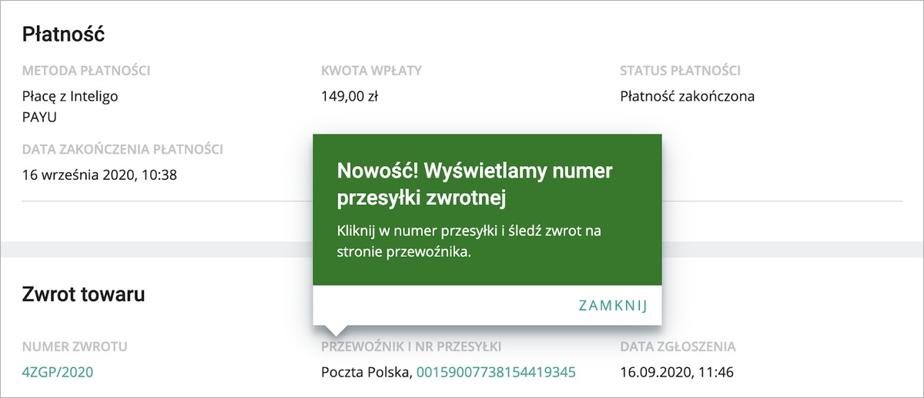Click the 'Poczta Polska' carrier name
924x398 pixels.
coord(366,373)
